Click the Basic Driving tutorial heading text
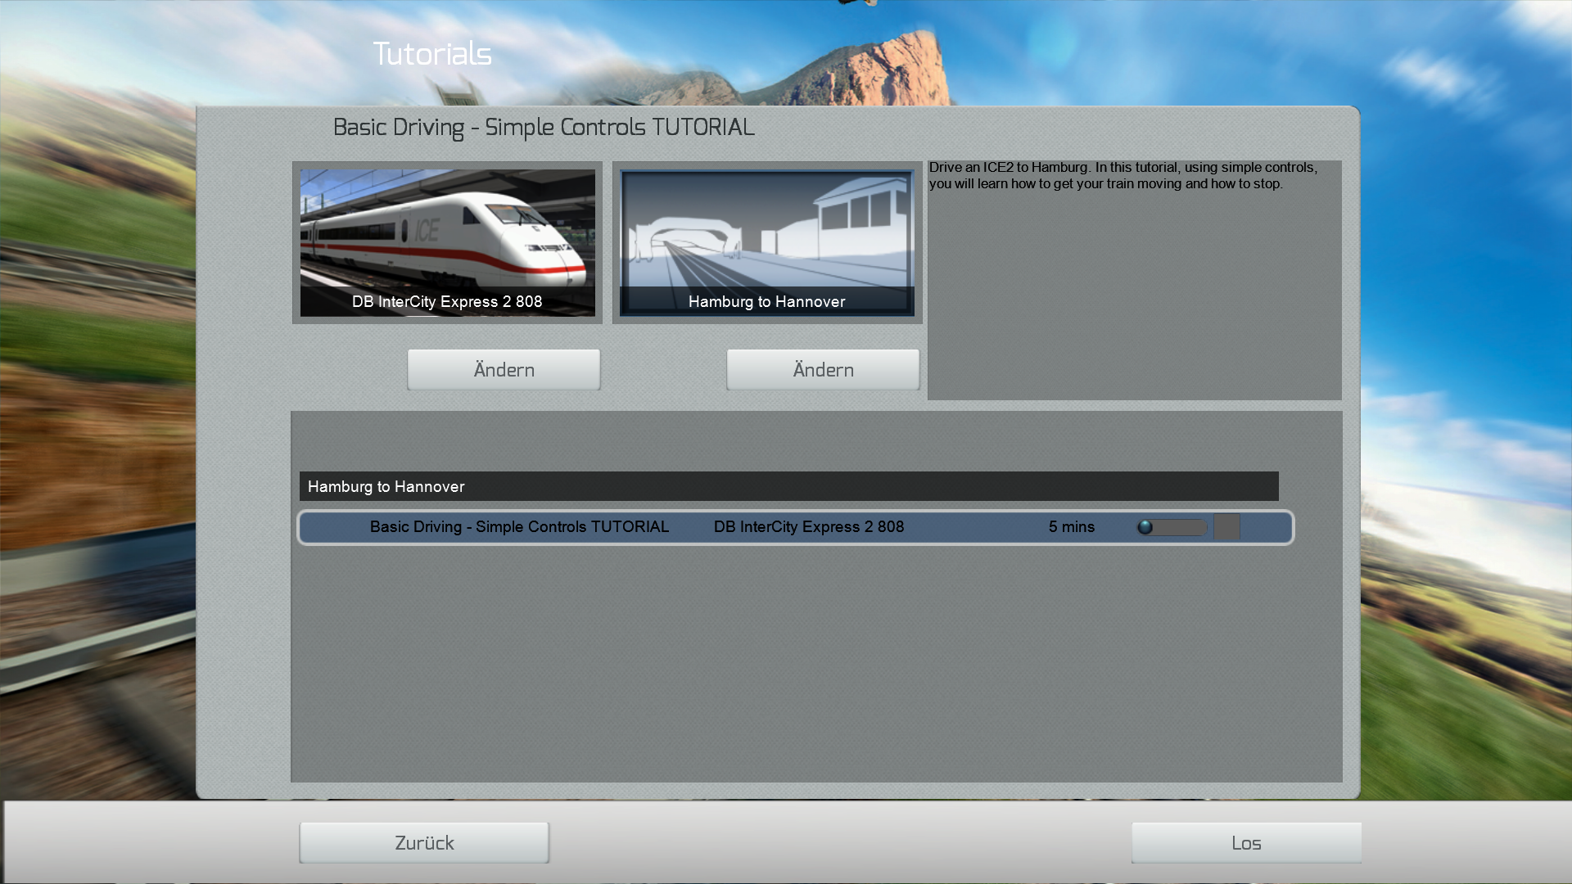This screenshot has height=884, width=1572. click(x=544, y=128)
